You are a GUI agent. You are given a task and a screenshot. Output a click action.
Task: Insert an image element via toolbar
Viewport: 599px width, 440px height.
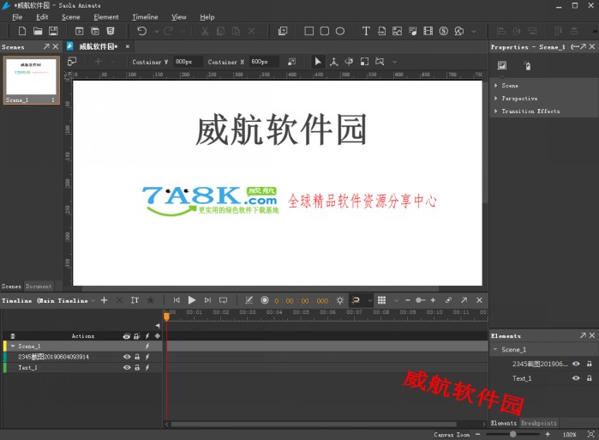397,31
